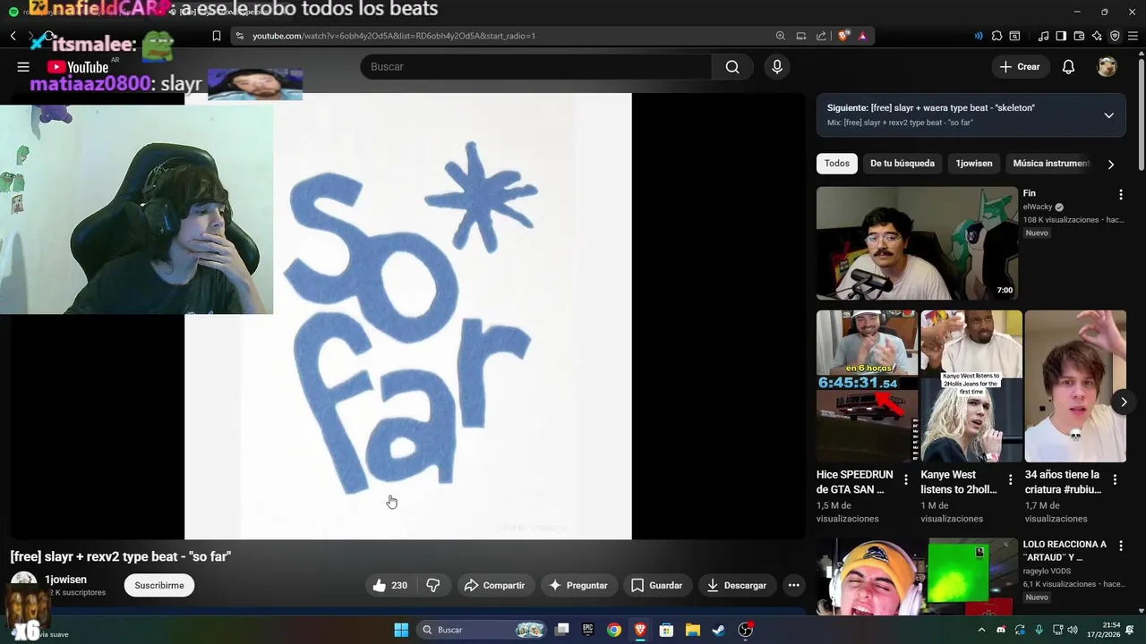Open options for "LOLO REACCIONA" video
Viewport: 1146px width, 644px height.
pyautogui.click(x=1120, y=546)
